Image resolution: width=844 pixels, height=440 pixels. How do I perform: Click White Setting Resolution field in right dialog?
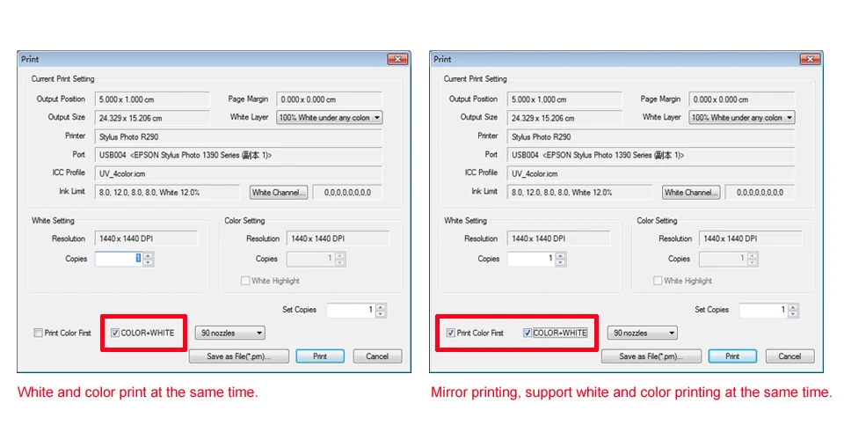(x=559, y=238)
